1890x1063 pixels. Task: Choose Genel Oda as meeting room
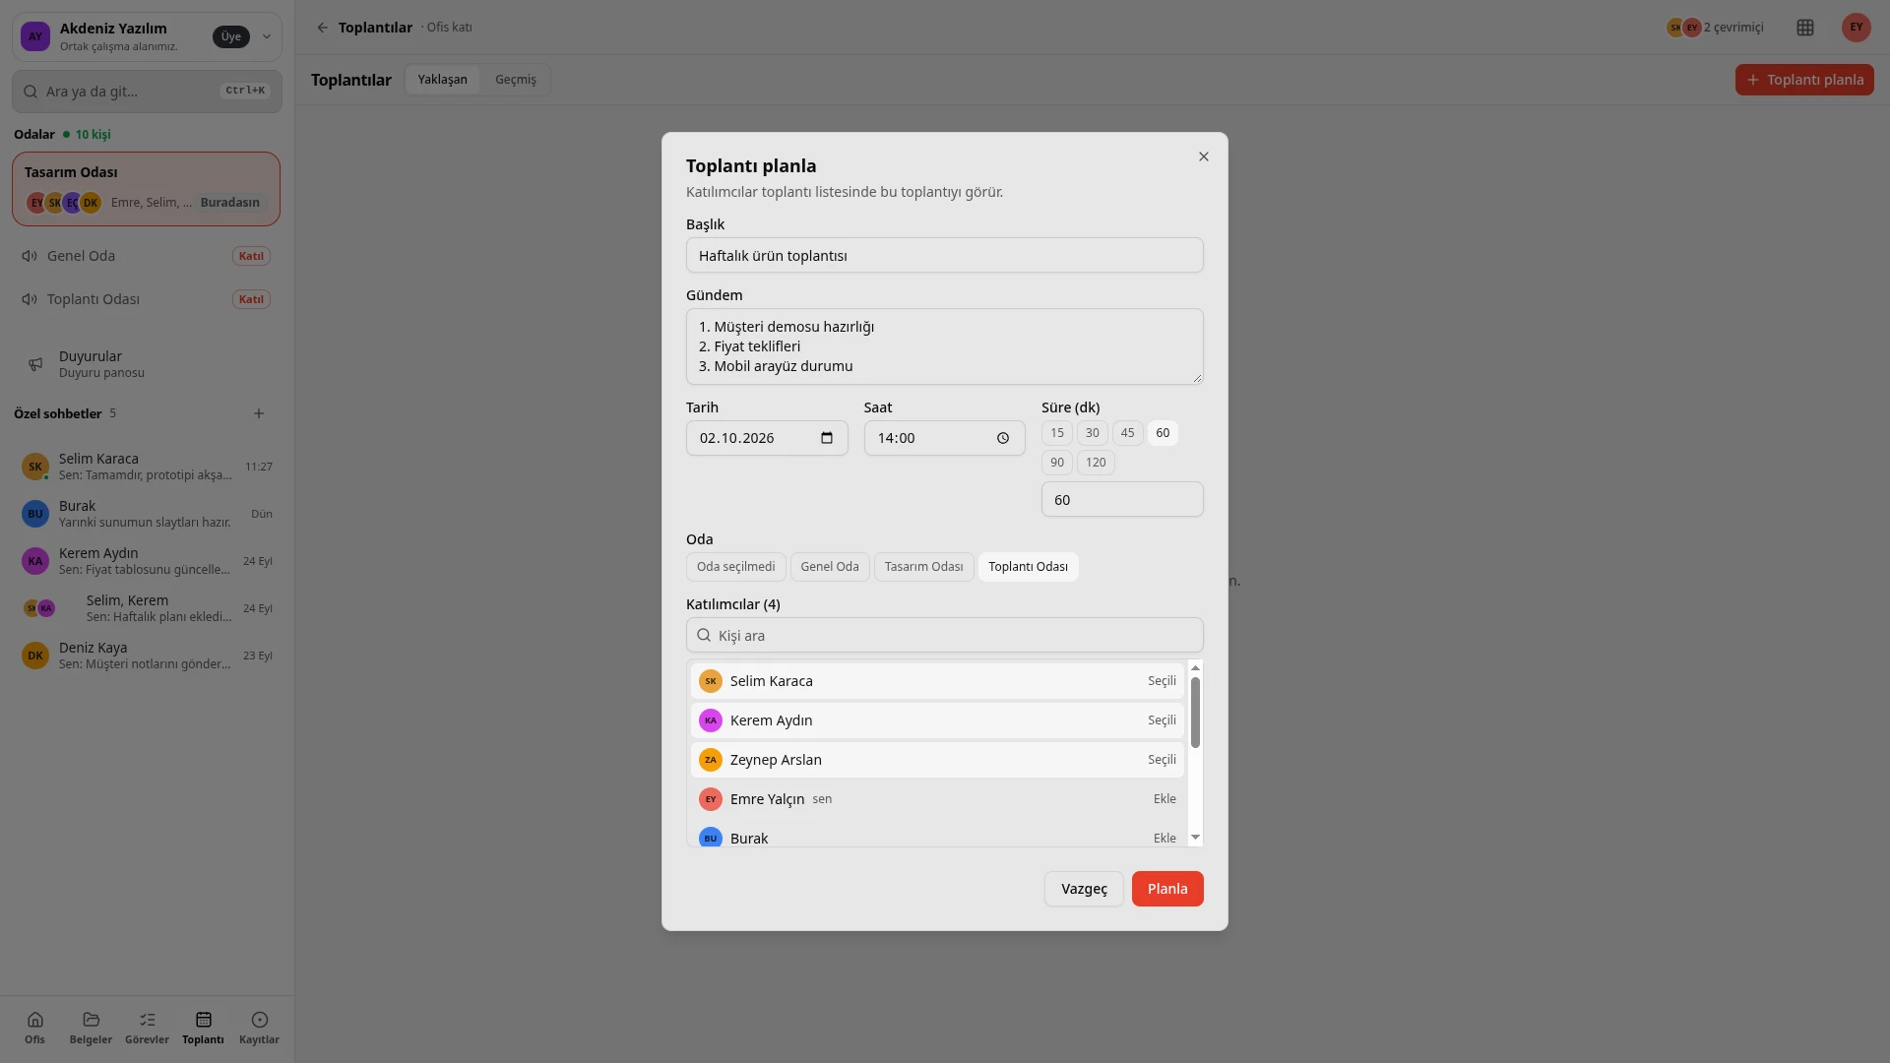coord(830,567)
